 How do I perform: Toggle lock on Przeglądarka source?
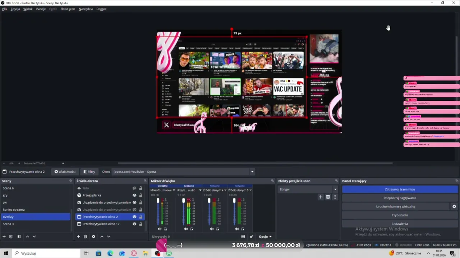pos(141,195)
